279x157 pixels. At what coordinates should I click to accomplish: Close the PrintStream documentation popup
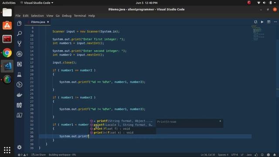[220, 121]
